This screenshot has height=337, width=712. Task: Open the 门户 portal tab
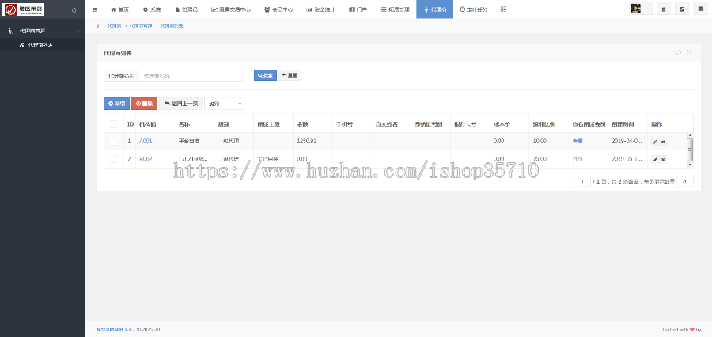click(358, 9)
